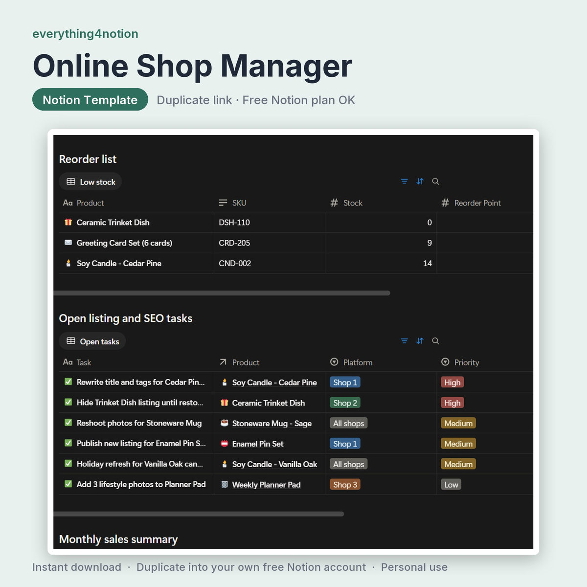Image resolution: width=587 pixels, height=587 pixels.
Task: Open filter icon in Reorder list
Action: click(404, 181)
